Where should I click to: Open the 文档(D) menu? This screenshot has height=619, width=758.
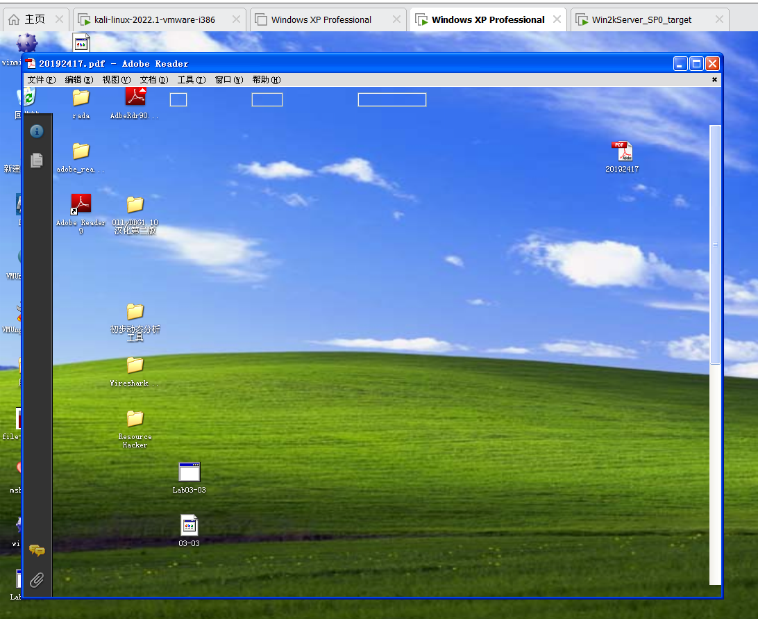[x=153, y=80]
